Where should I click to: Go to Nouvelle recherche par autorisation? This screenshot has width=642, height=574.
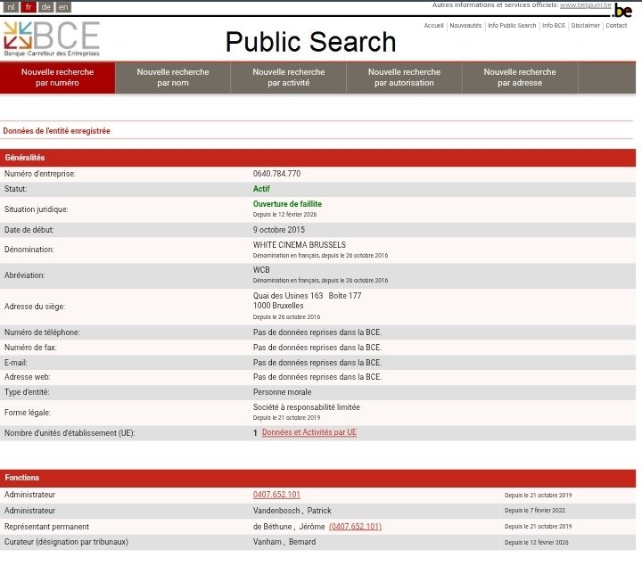(404, 78)
